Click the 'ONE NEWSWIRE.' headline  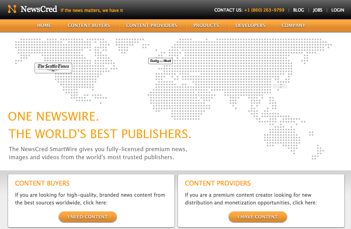(x=53, y=116)
